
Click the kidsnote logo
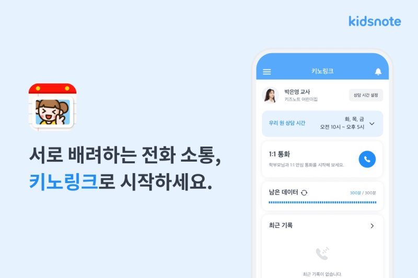[x=375, y=21]
